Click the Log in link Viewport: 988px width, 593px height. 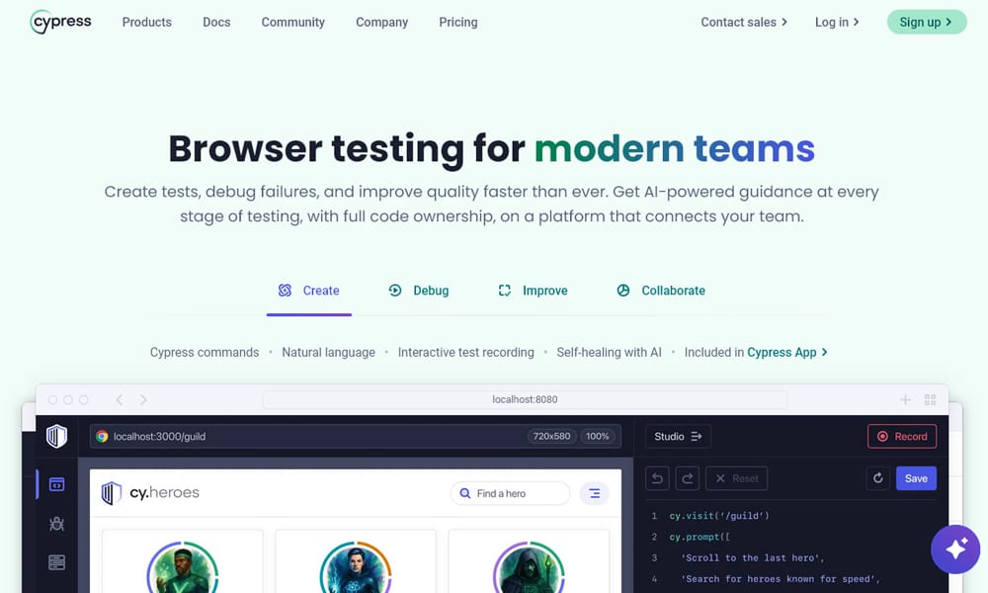pyautogui.click(x=837, y=22)
